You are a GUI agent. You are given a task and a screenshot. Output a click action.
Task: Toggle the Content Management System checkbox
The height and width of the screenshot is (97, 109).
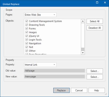[x=27, y=21]
